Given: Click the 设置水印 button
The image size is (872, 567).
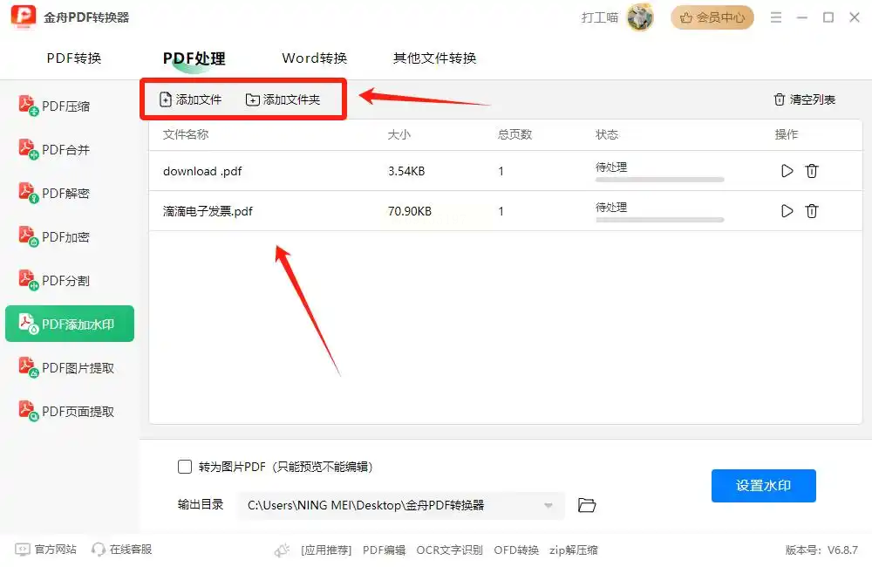Looking at the screenshot, I should pos(764,485).
